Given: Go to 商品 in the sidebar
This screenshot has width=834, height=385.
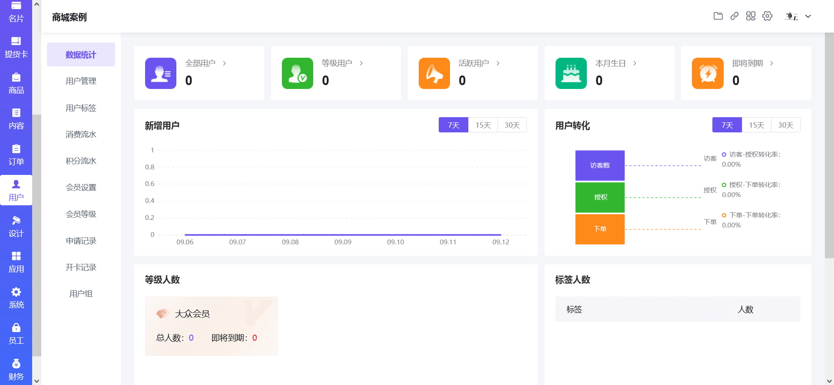Looking at the screenshot, I should point(16,84).
